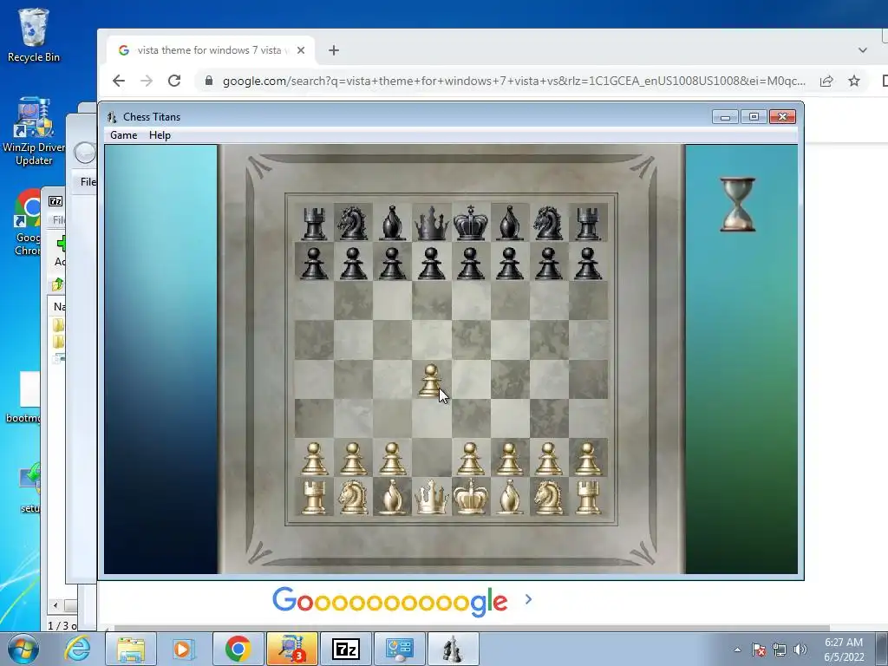Viewport: 888px width, 666px height.
Task: Select the white bishop on c1
Action: coord(392,497)
